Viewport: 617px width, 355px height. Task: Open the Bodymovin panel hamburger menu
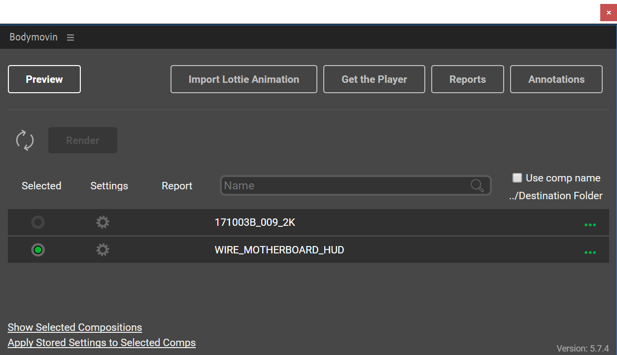click(x=70, y=37)
